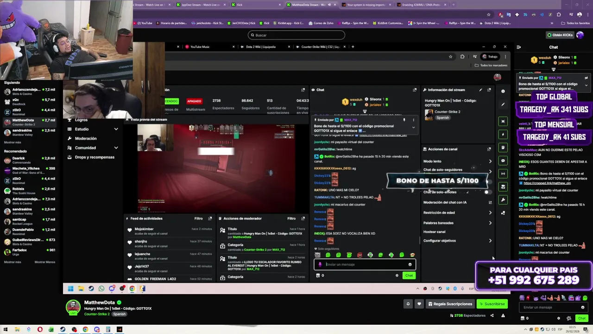Open emoji picker in dashboard chat input
The width and height of the screenshot is (593, 334).
(410, 264)
